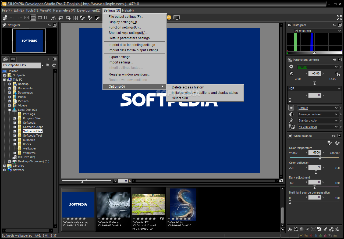Open the Parameters menu in menu bar
The width and height of the screenshot is (344, 239).
tap(64, 10)
